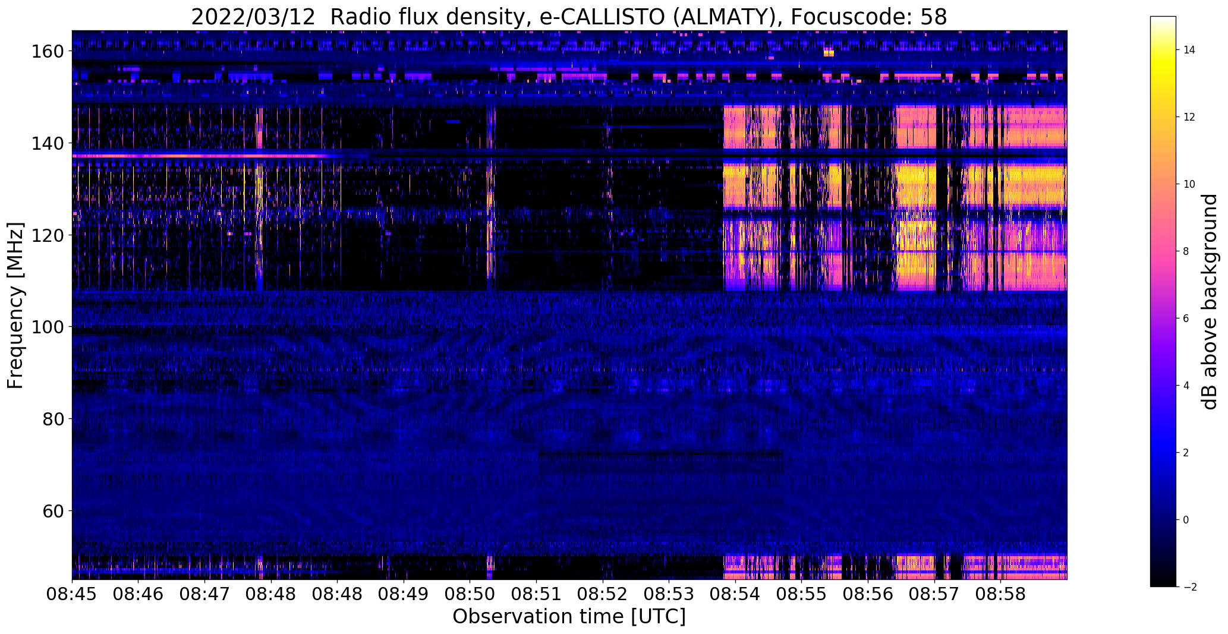The height and width of the screenshot is (634, 1228).
Task: Click the 'dB above background' colorbar label
Action: [1210, 301]
